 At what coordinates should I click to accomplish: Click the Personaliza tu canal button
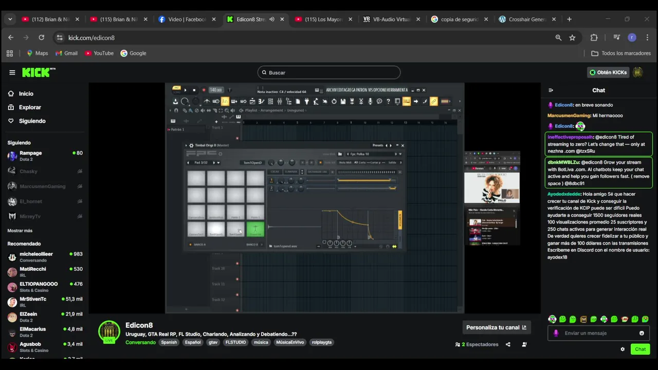coord(496,327)
